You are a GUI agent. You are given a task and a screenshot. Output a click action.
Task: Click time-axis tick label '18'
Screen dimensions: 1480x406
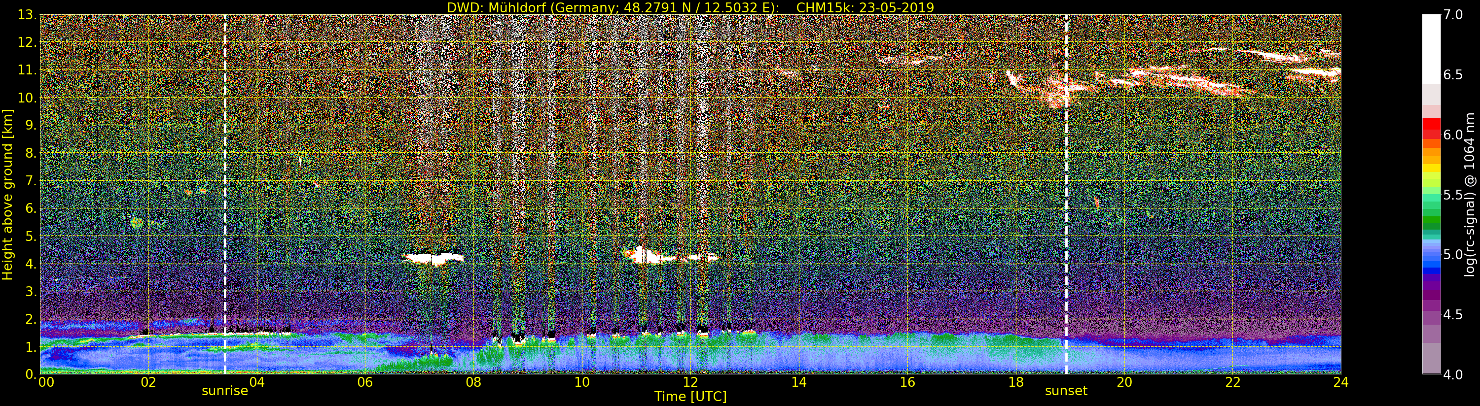[1016, 382]
